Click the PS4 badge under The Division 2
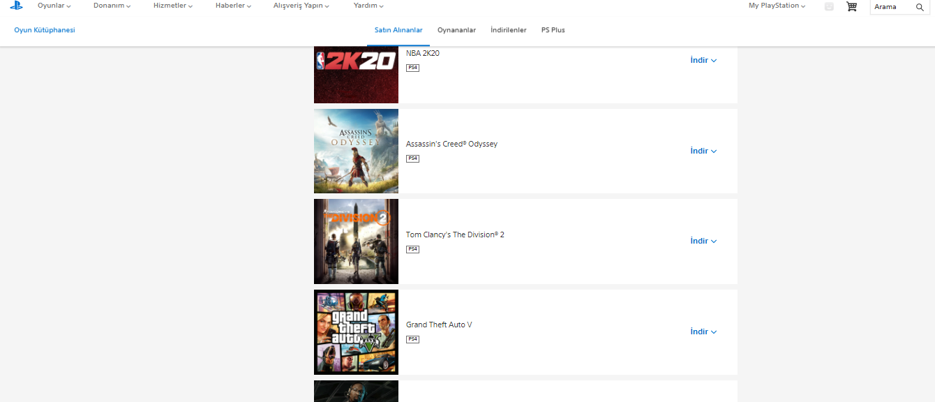Screen dimensions: 935x402 coord(412,249)
